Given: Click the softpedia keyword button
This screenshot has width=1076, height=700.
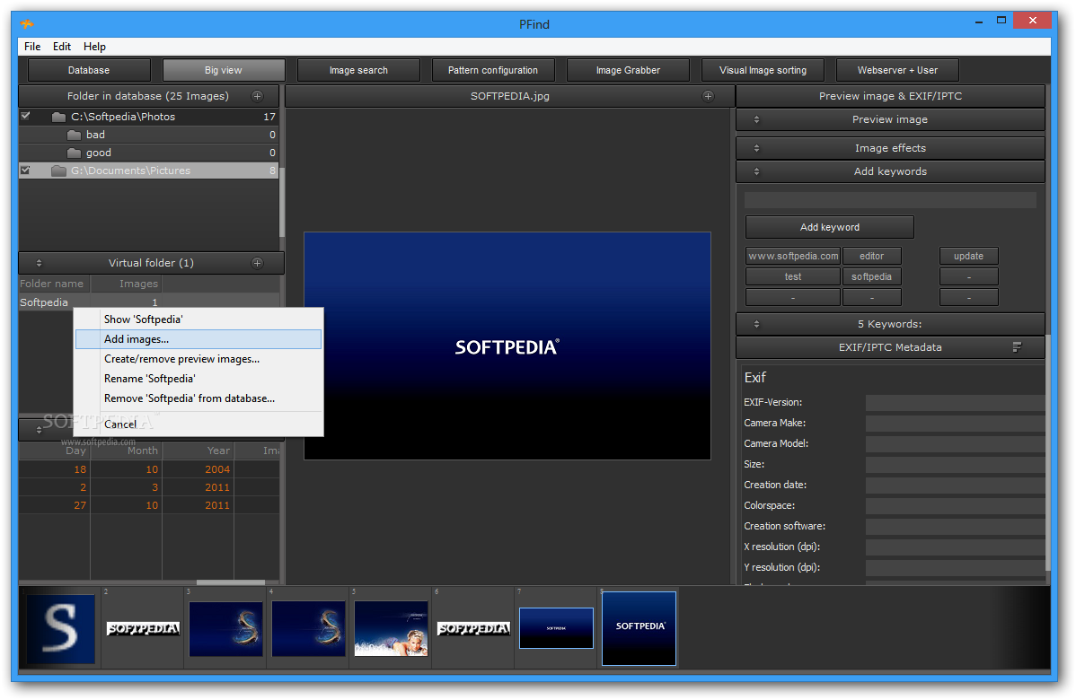Looking at the screenshot, I should (871, 276).
